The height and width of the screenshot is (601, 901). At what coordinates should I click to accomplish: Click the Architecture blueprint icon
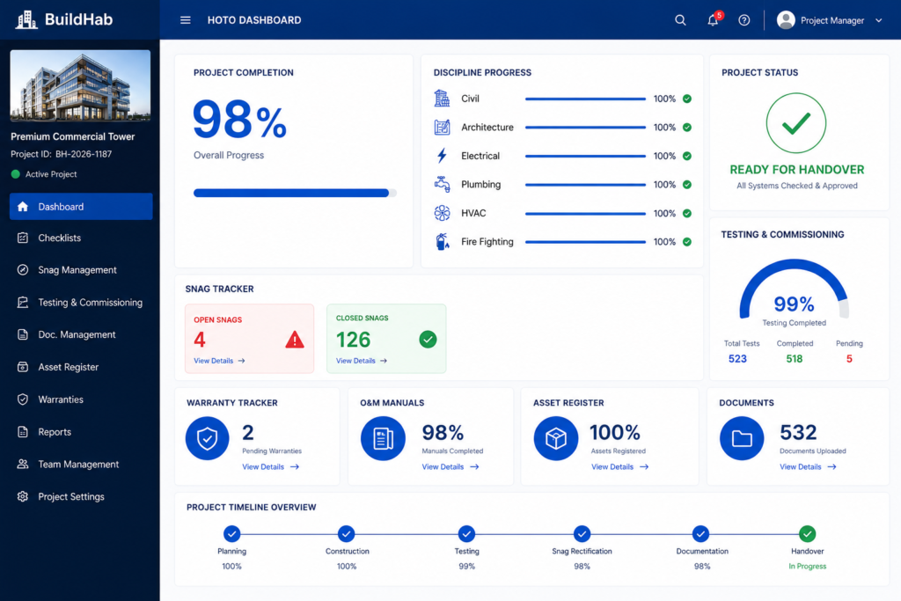click(x=442, y=127)
